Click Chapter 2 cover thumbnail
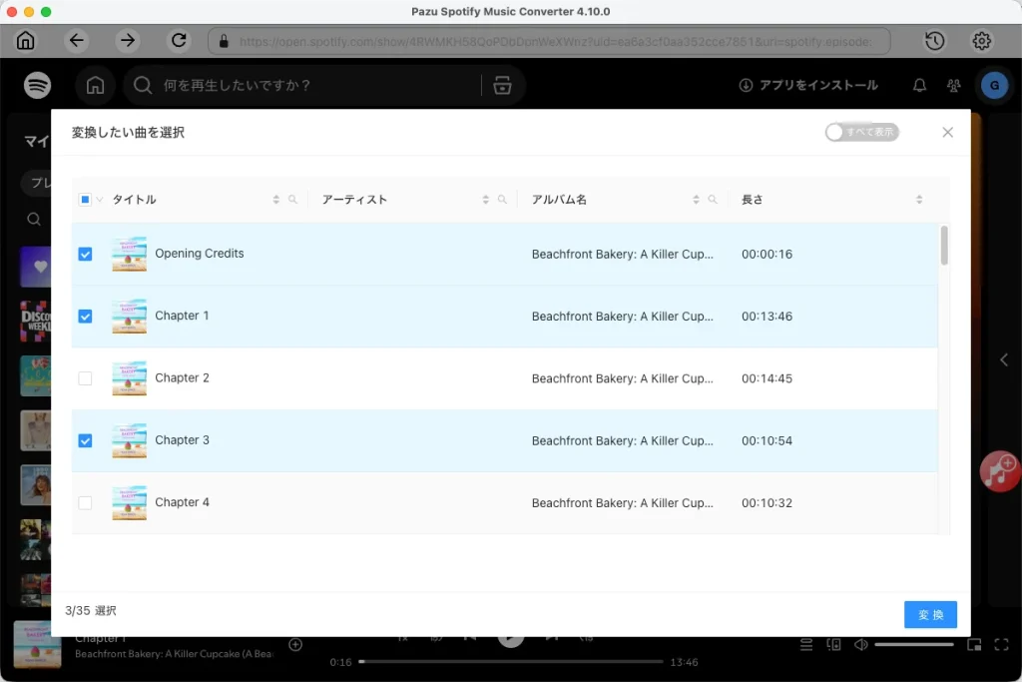 coord(129,378)
